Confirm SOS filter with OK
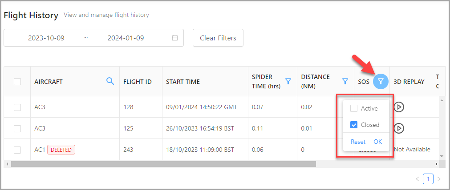The height and width of the screenshot is (190, 450). point(377,142)
